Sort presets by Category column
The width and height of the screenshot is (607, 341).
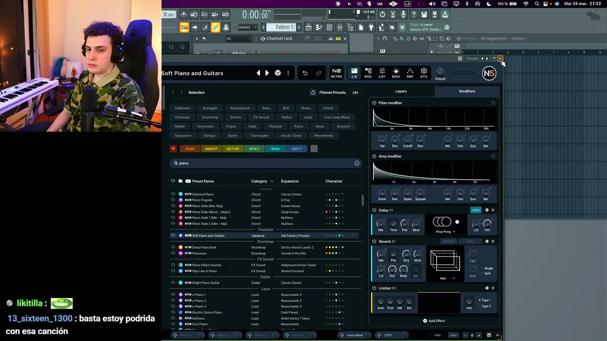(262, 181)
